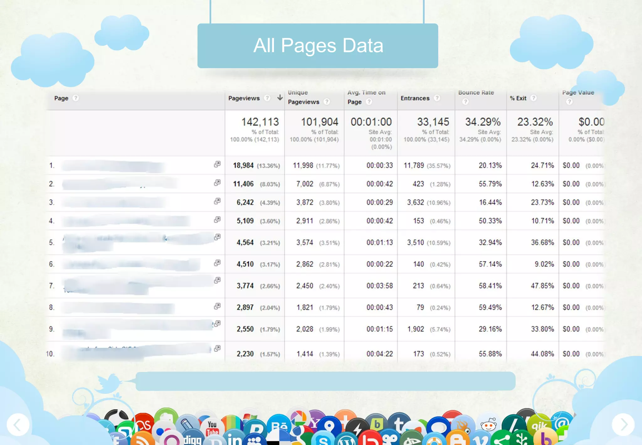Go to the previous slide arrow

(x=18, y=425)
